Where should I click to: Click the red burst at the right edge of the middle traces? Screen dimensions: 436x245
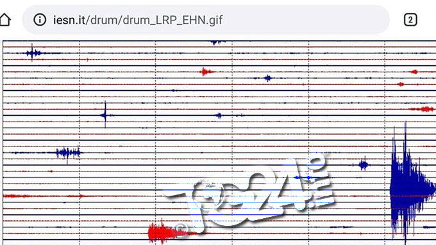[423, 109]
